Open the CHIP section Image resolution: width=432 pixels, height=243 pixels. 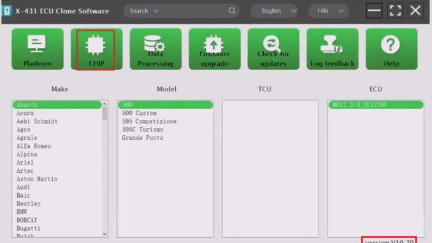96,49
